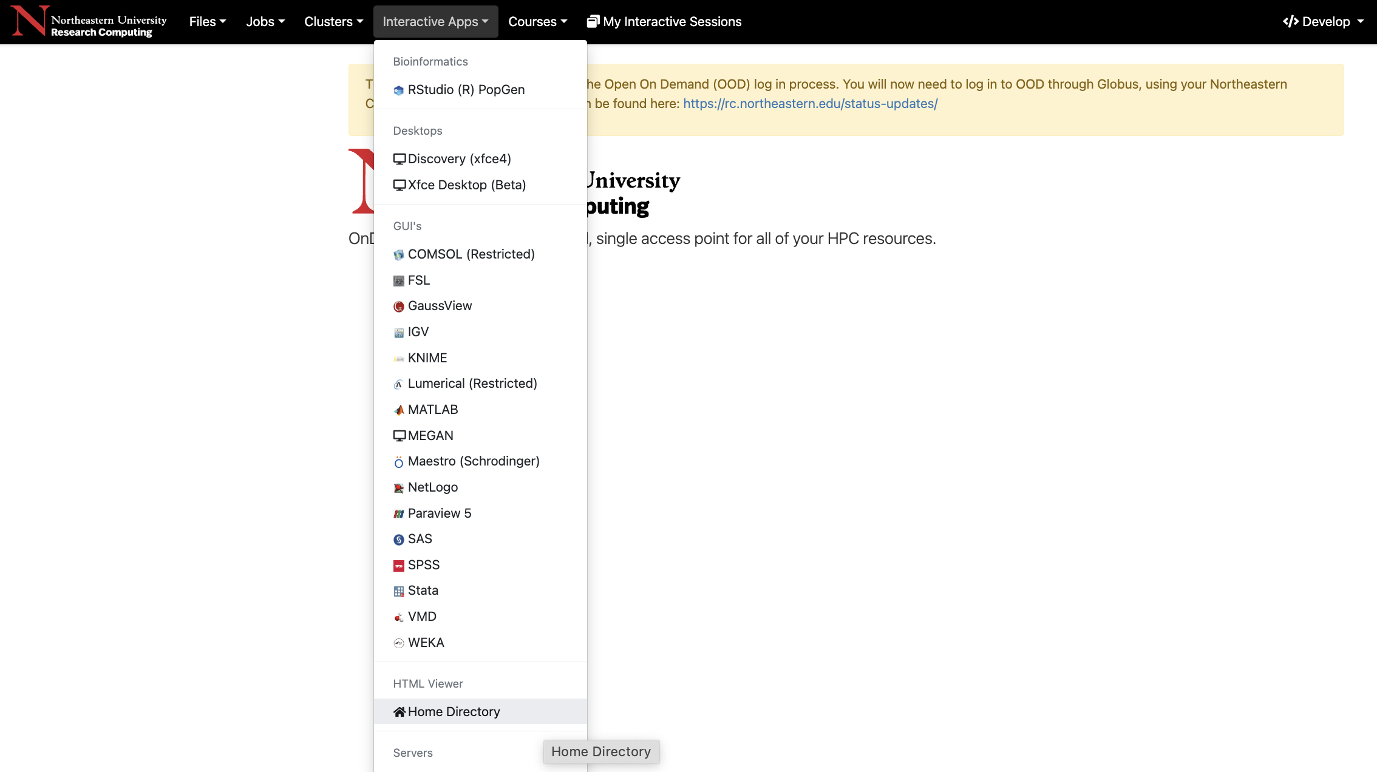Click the Northeastern University Research Computing logo
1377x772 pixels.
pos(89,21)
